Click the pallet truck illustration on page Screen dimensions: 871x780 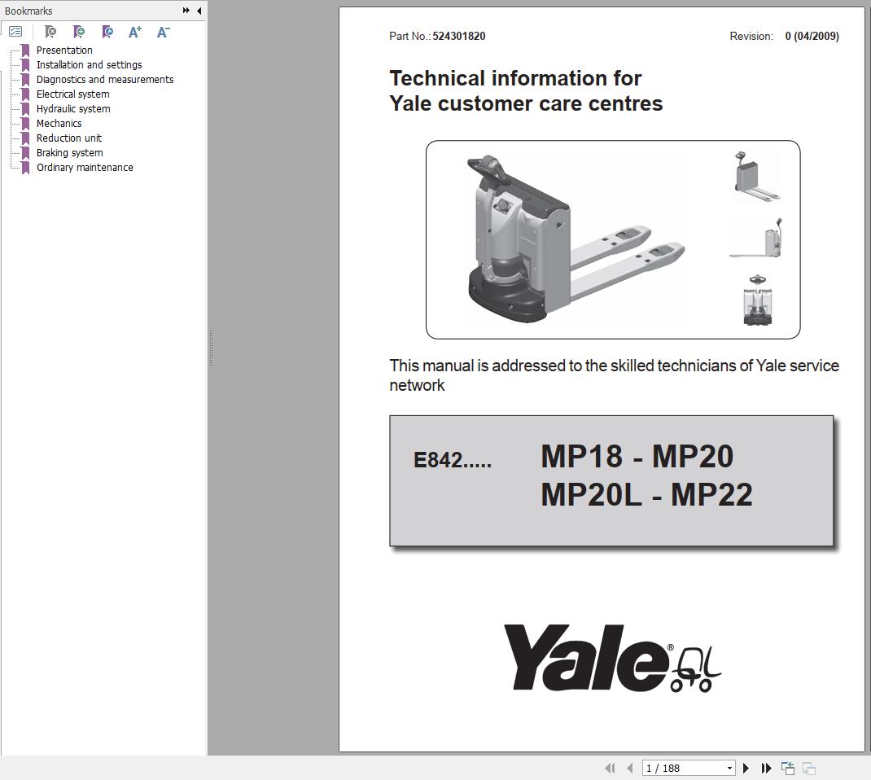(x=576, y=239)
